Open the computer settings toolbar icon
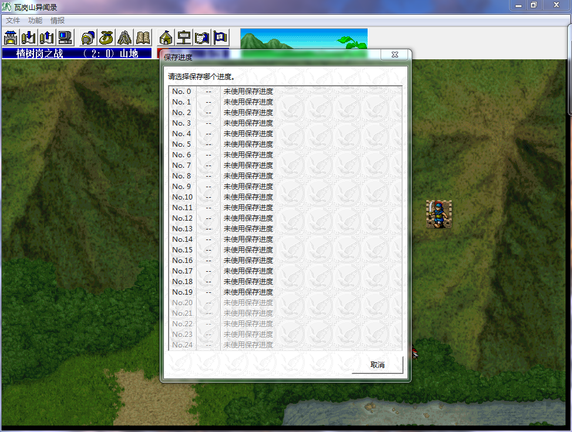This screenshot has width=572, height=432. (x=65, y=37)
